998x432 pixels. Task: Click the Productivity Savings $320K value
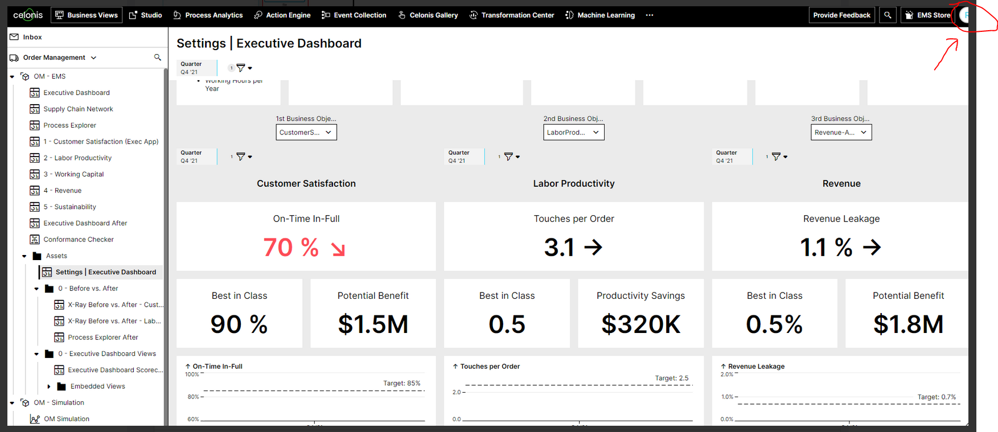click(640, 324)
